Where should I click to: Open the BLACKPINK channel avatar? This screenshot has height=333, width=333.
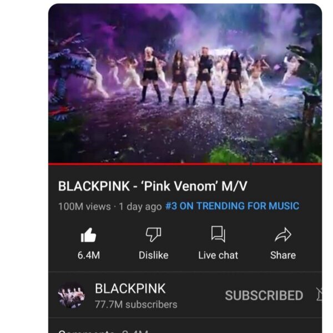(72, 295)
